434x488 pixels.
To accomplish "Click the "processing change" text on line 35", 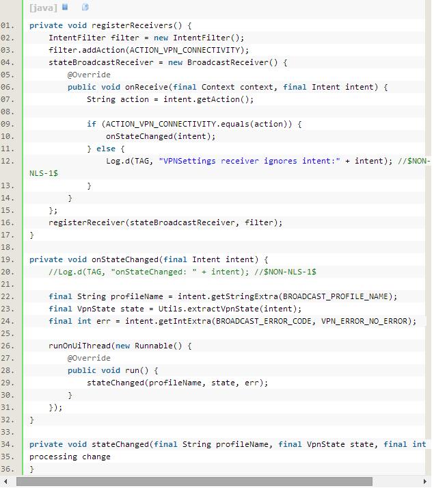I will 70,457.
